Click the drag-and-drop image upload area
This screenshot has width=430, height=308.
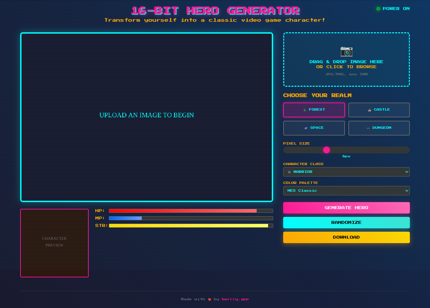tap(346, 60)
